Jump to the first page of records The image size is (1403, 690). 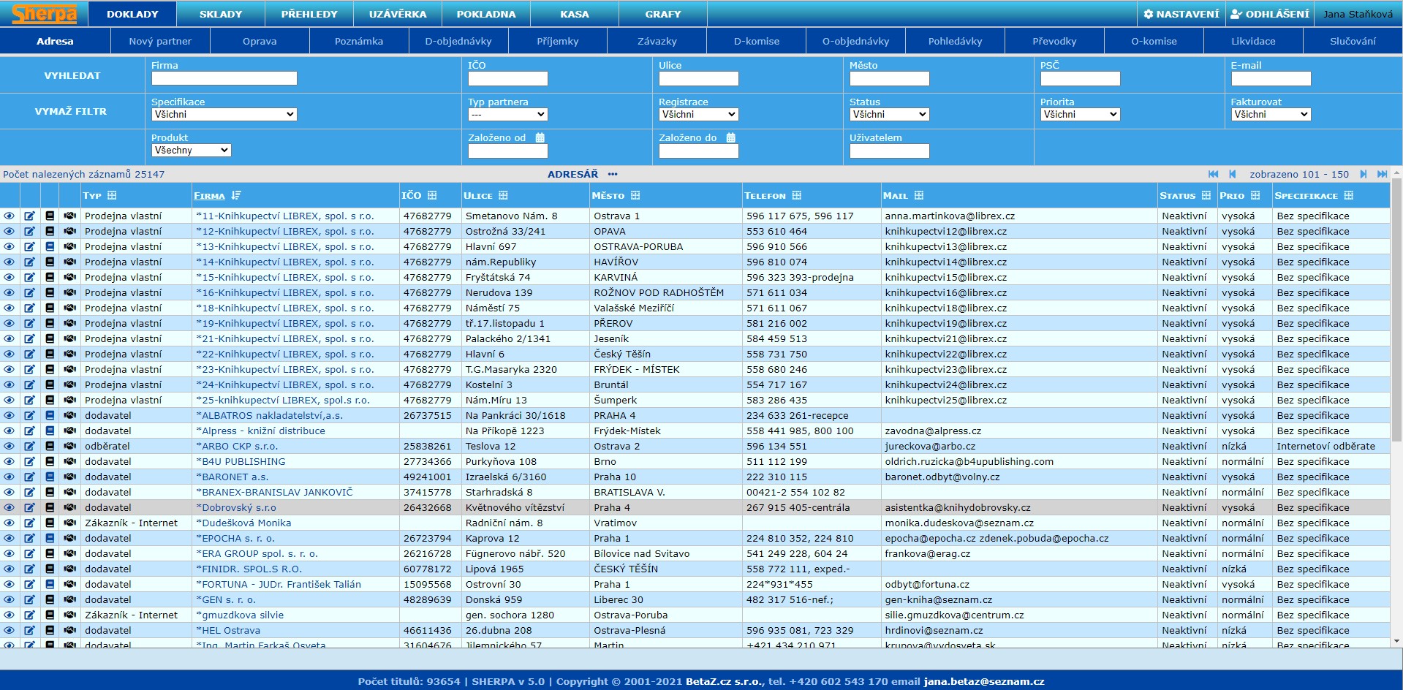tap(1213, 175)
